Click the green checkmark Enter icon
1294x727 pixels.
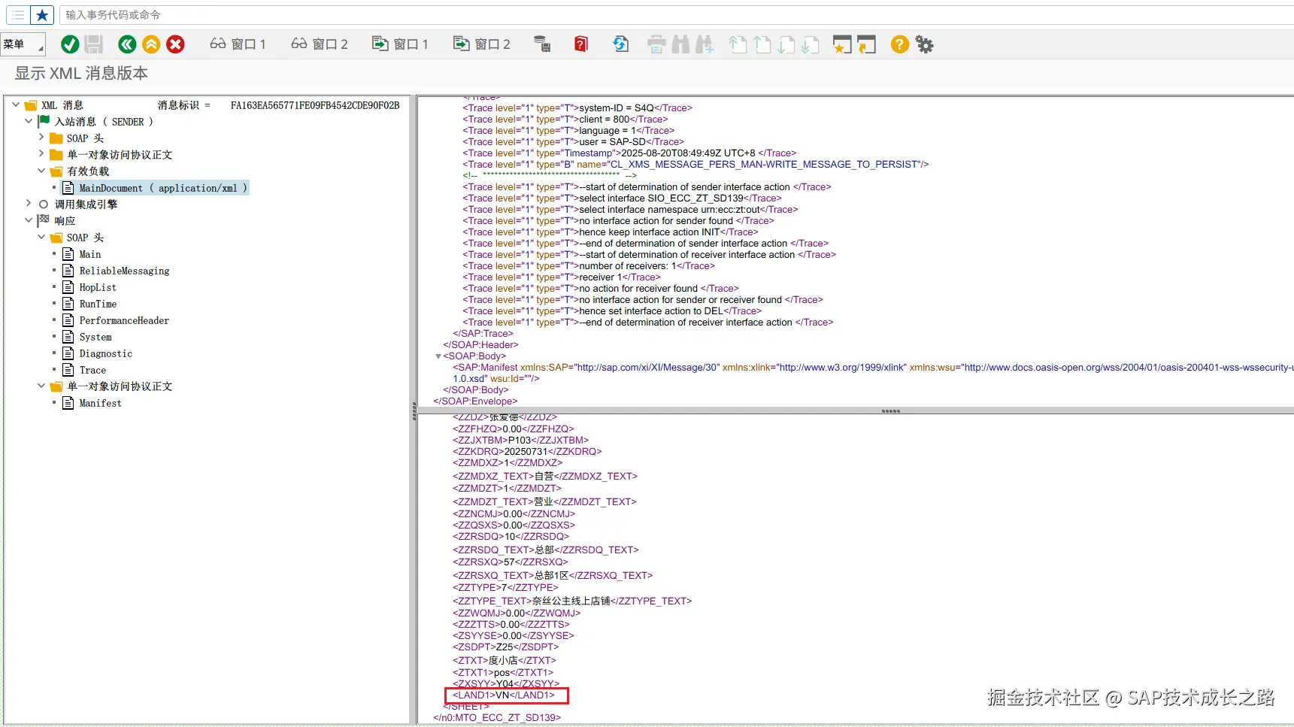pos(70,45)
